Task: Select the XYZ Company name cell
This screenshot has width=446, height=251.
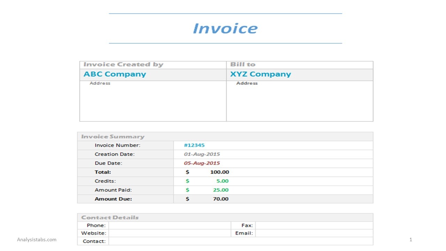Action: (300, 75)
